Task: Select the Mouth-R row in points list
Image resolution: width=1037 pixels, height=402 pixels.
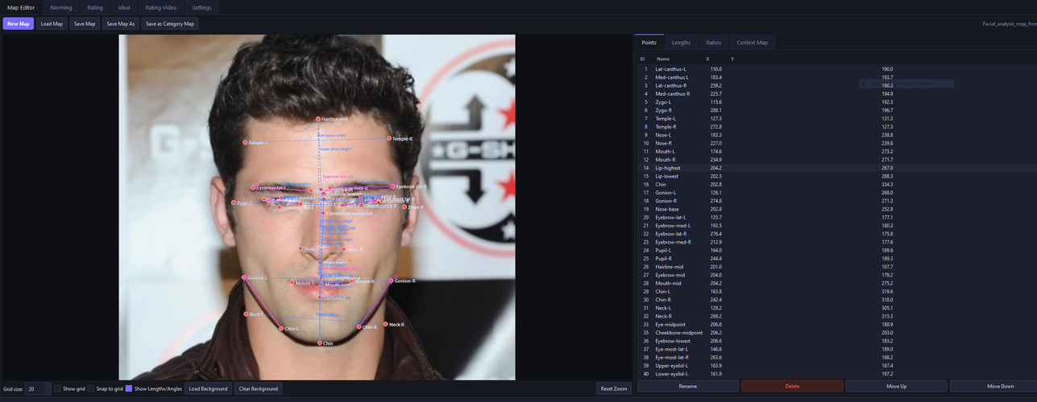Action: click(x=836, y=160)
